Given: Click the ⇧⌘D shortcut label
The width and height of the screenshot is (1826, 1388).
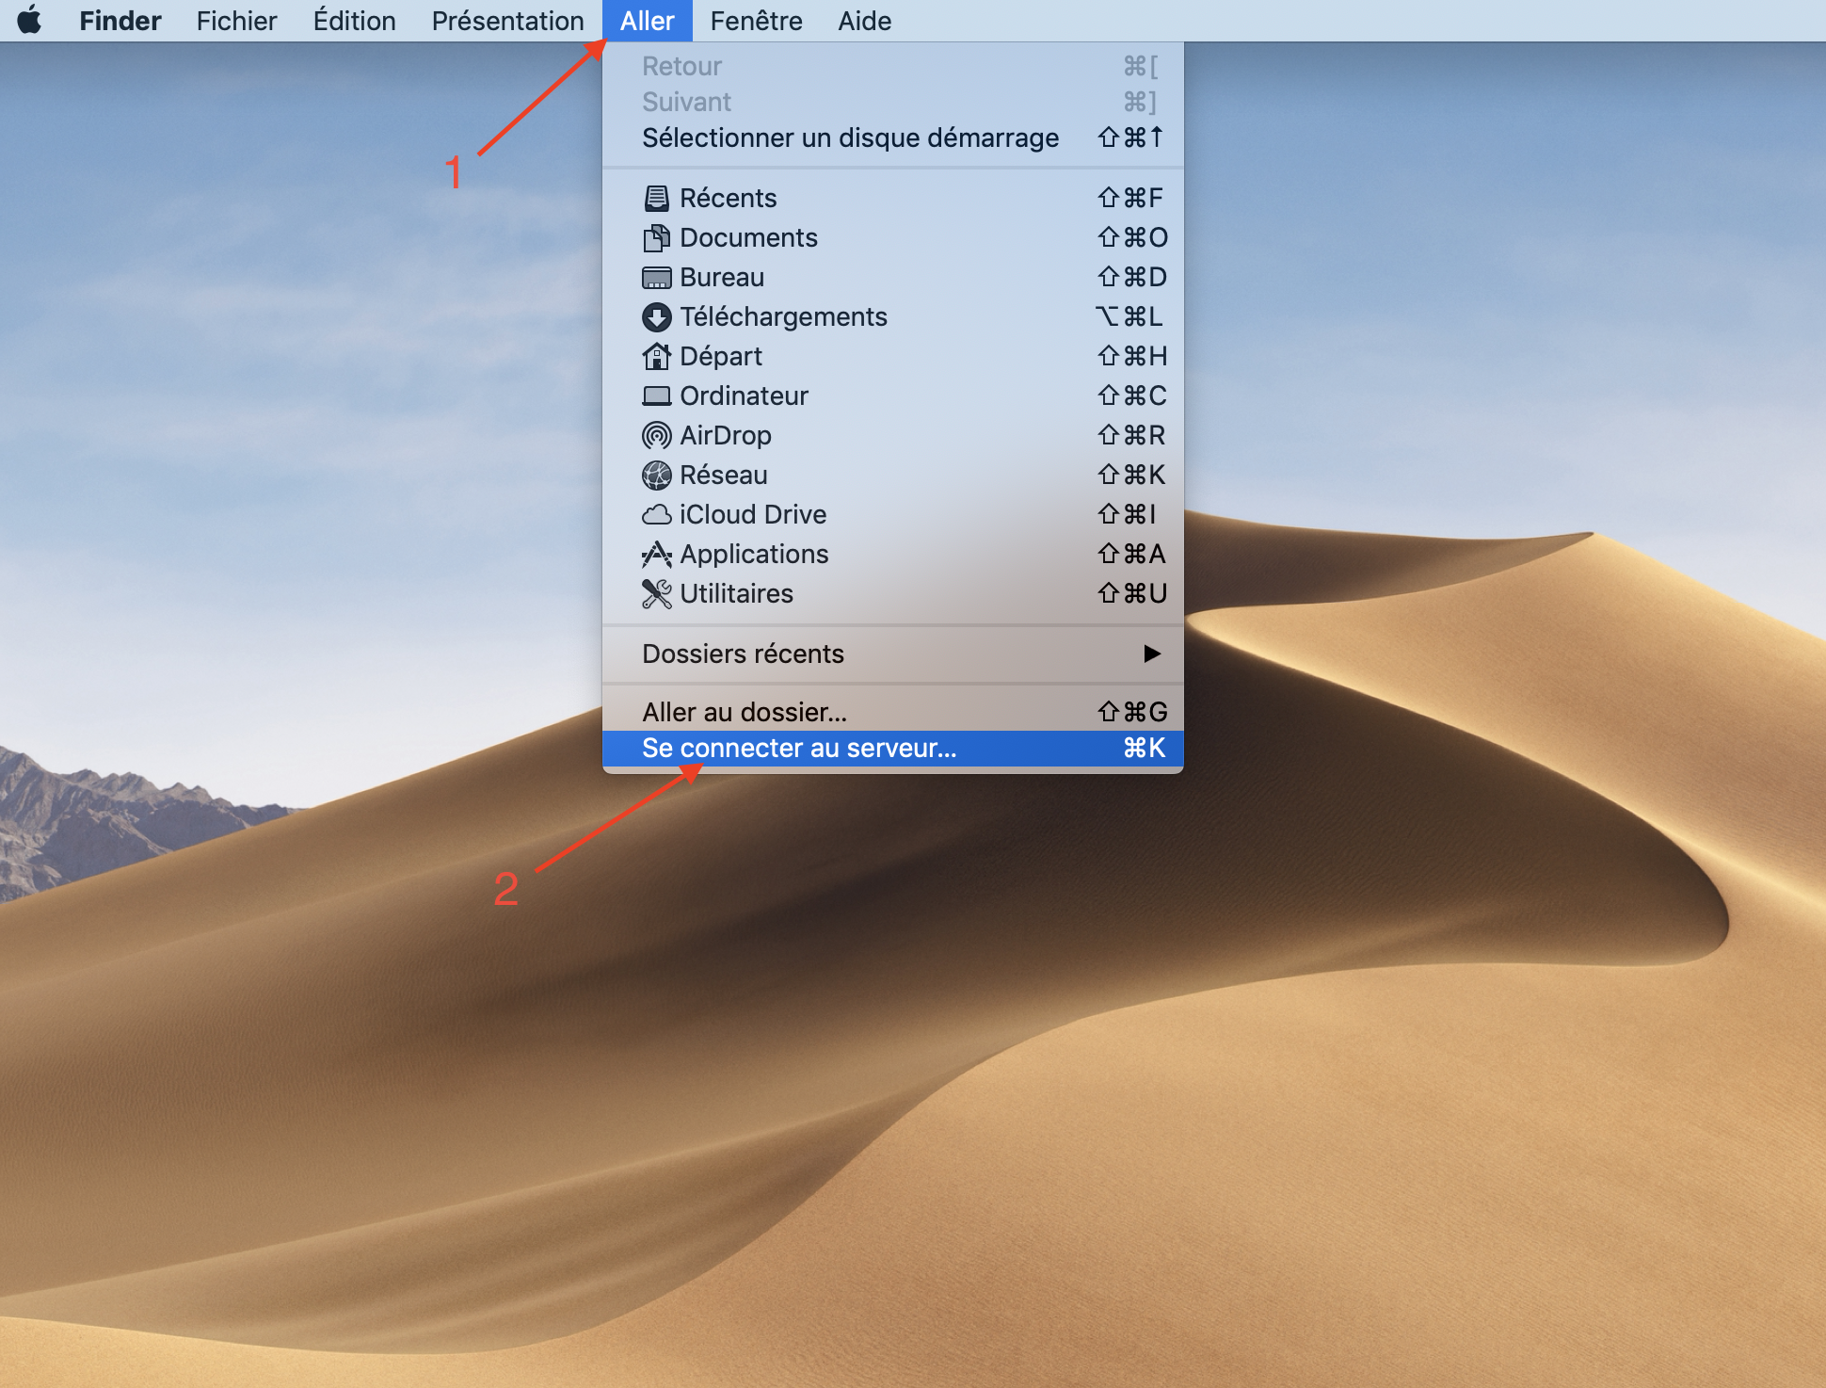Looking at the screenshot, I should click(1132, 277).
